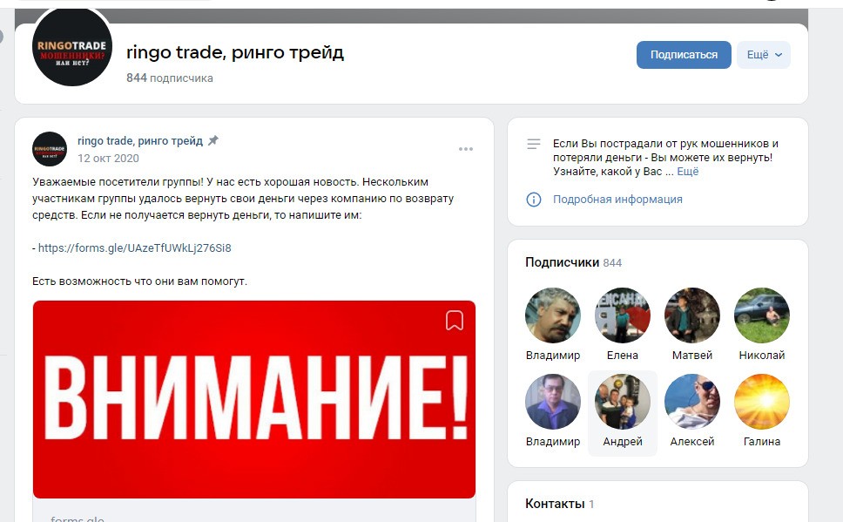Open the red ВНИМАНИЕ! image
The image size is (843, 522).
[x=254, y=399]
